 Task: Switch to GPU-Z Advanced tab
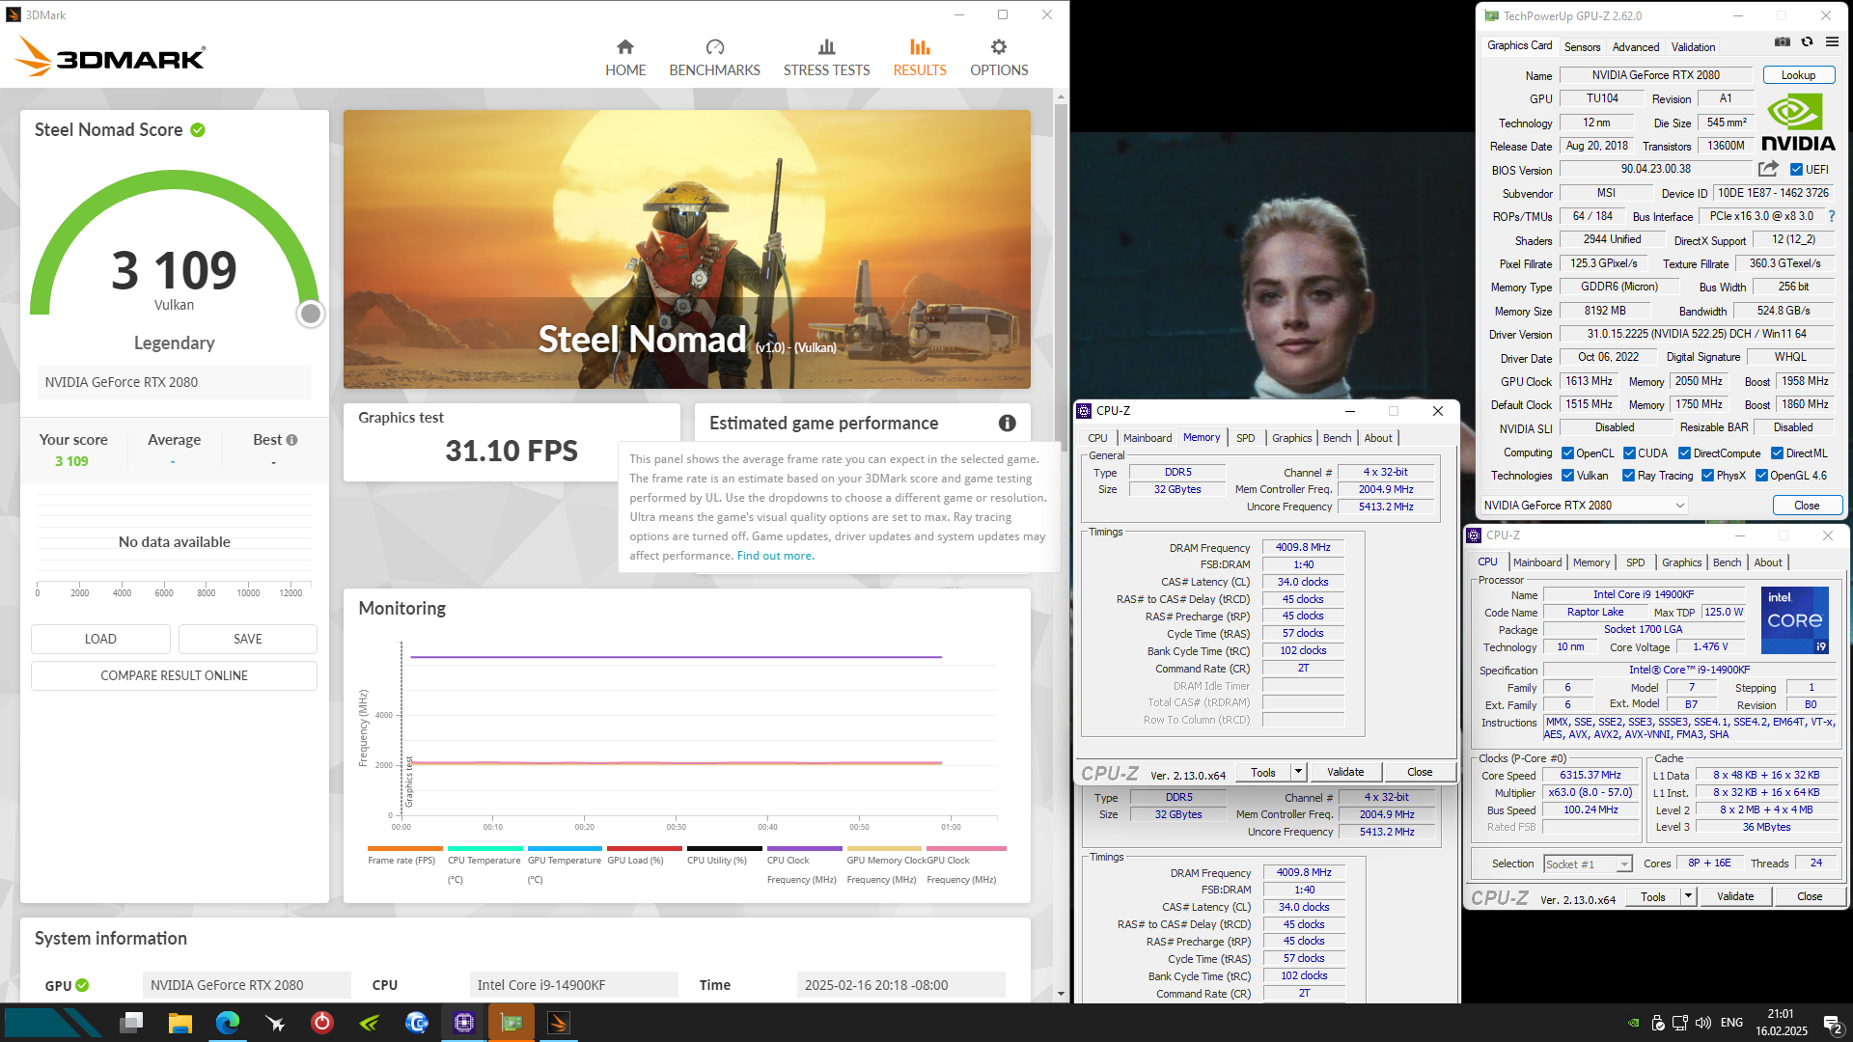click(1636, 46)
